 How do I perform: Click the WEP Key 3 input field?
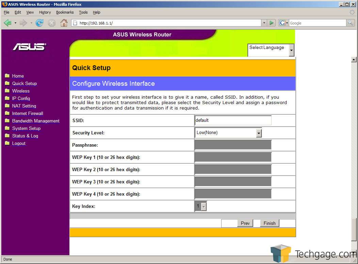pyautogui.click(x=233, y=182)
